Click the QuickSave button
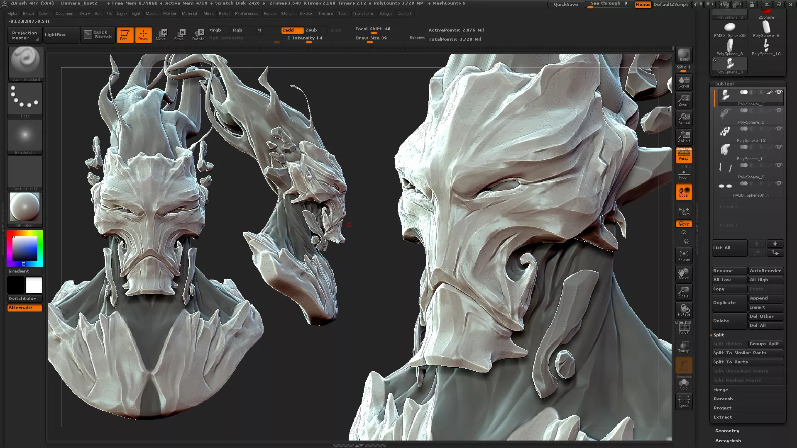 tap(565, 4)
